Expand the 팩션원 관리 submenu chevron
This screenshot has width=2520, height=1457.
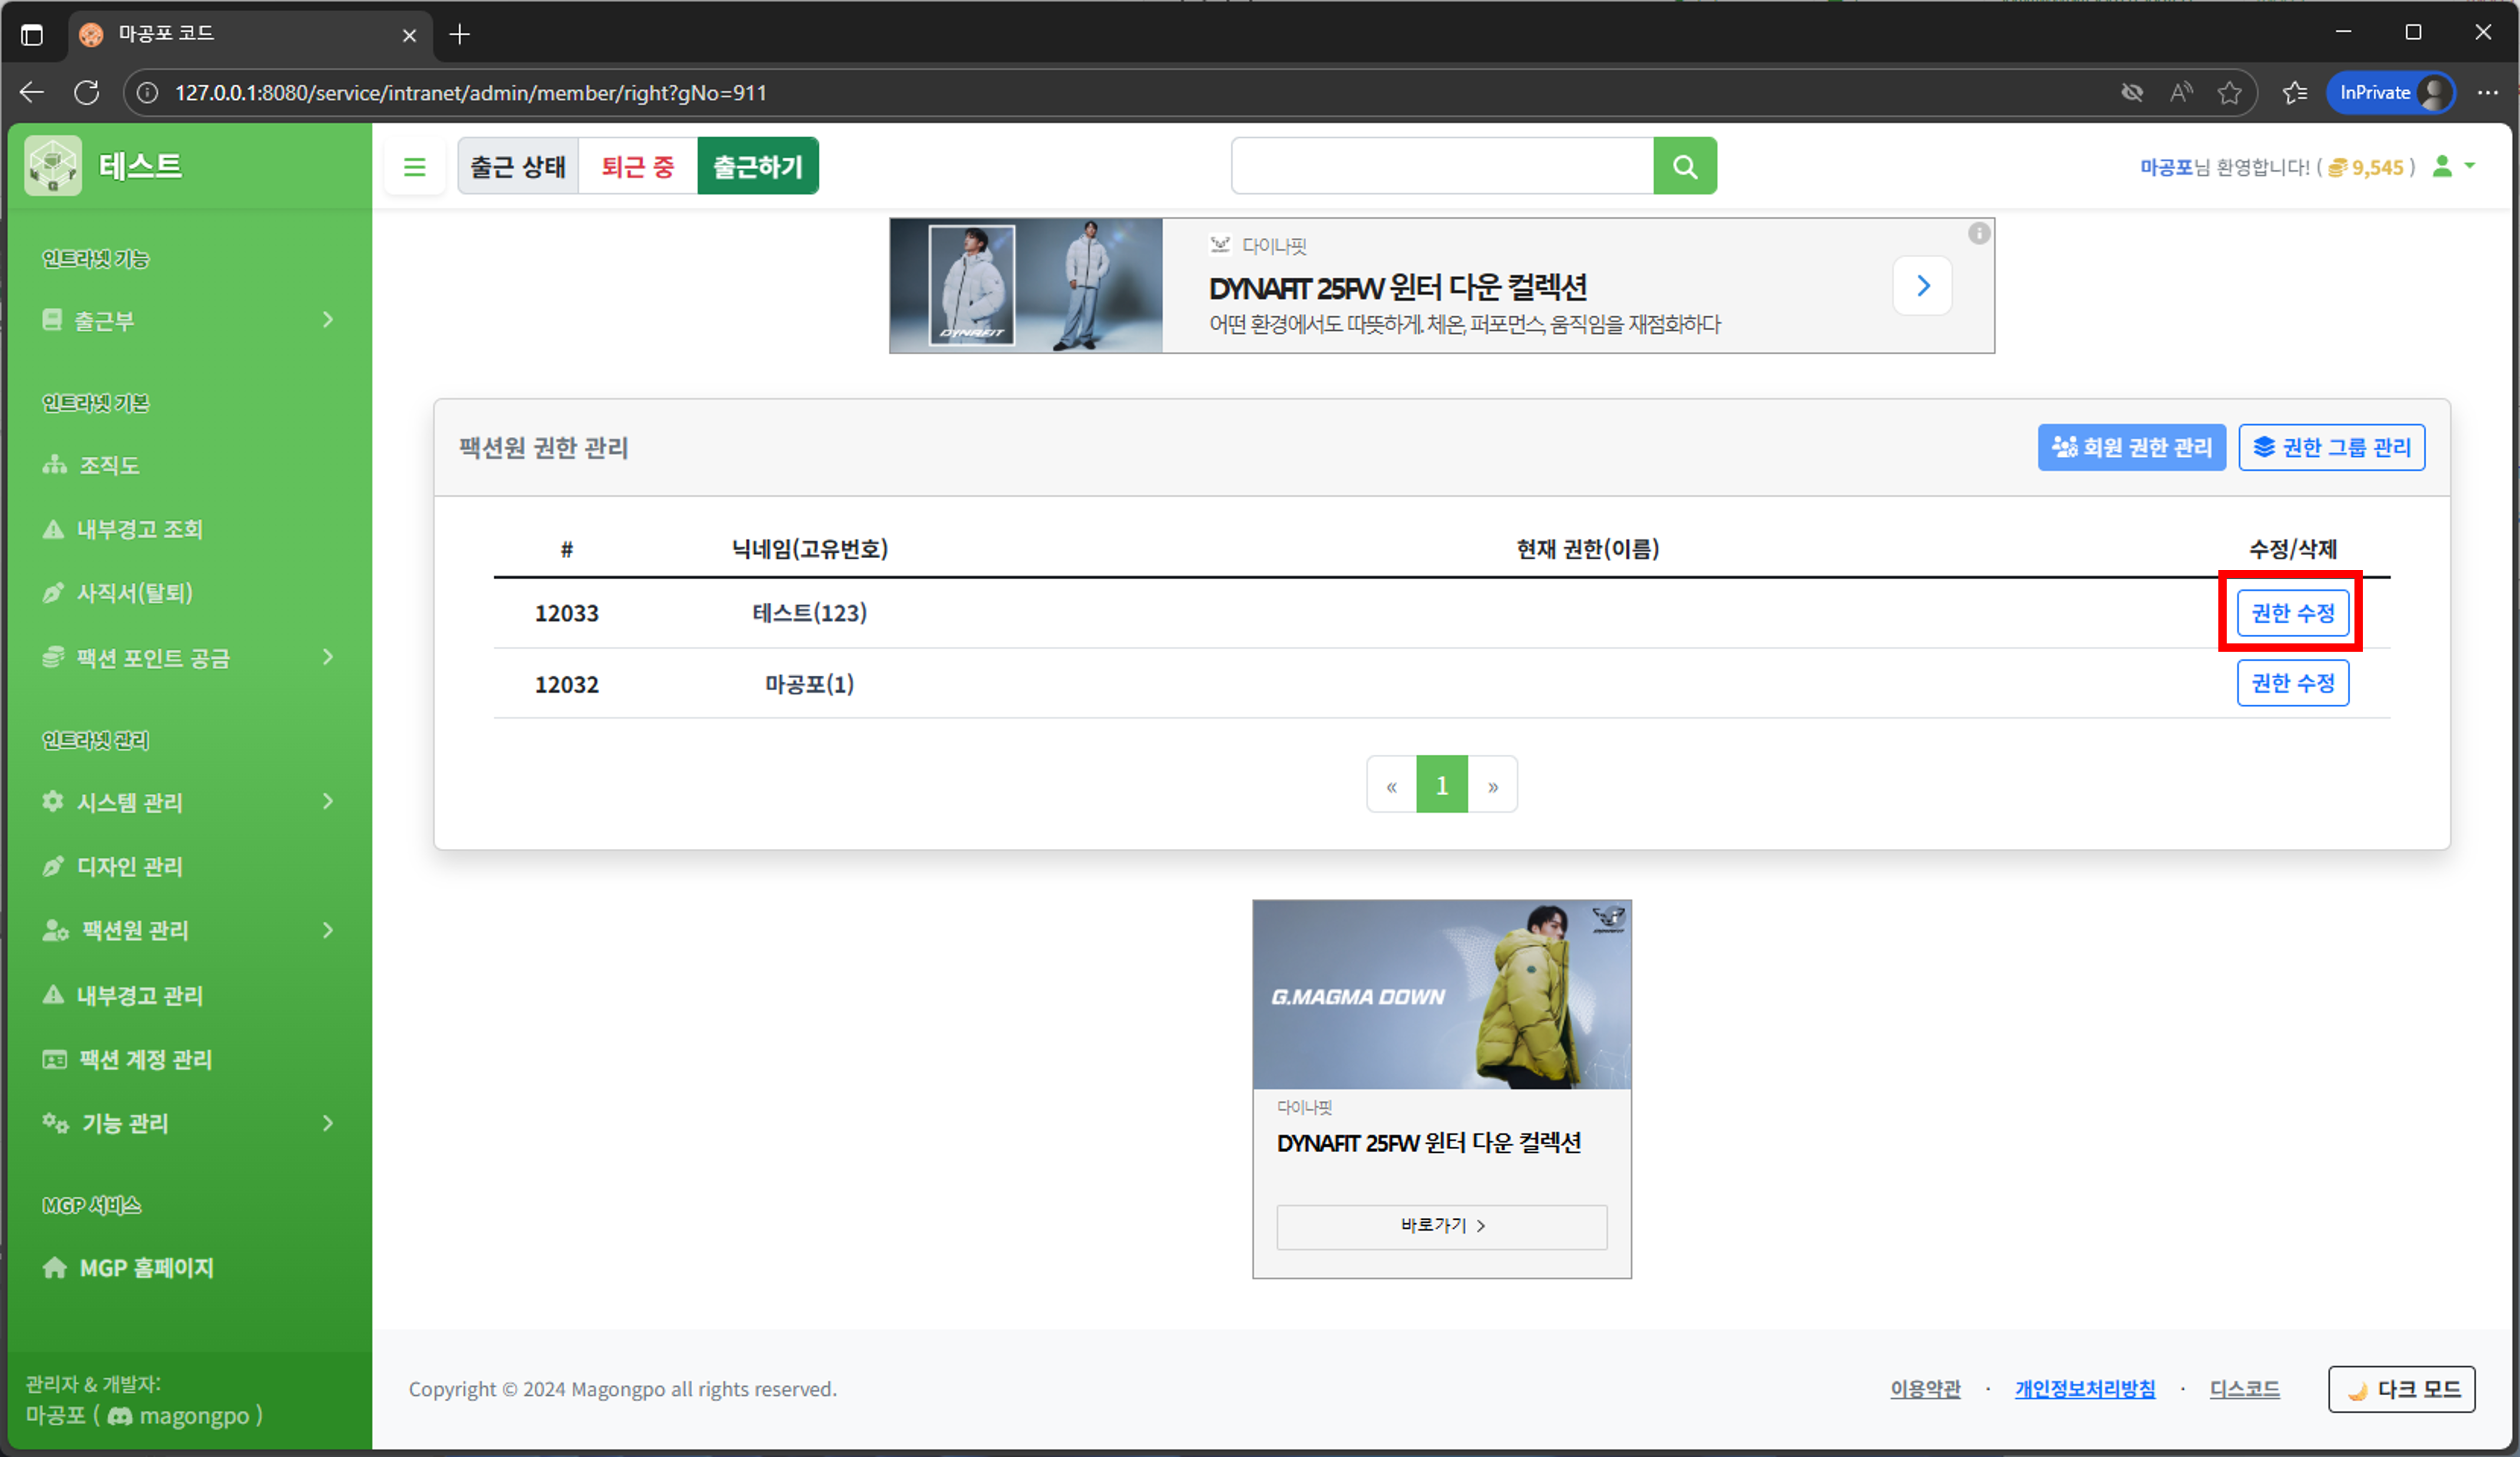click(328, 930)
